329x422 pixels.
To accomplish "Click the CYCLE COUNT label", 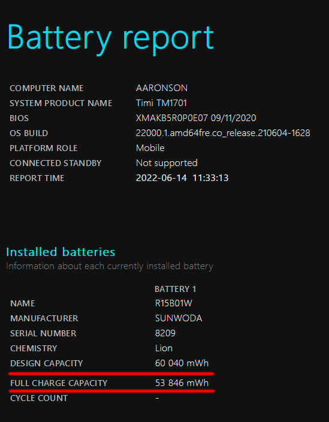I will coord(39,398).
